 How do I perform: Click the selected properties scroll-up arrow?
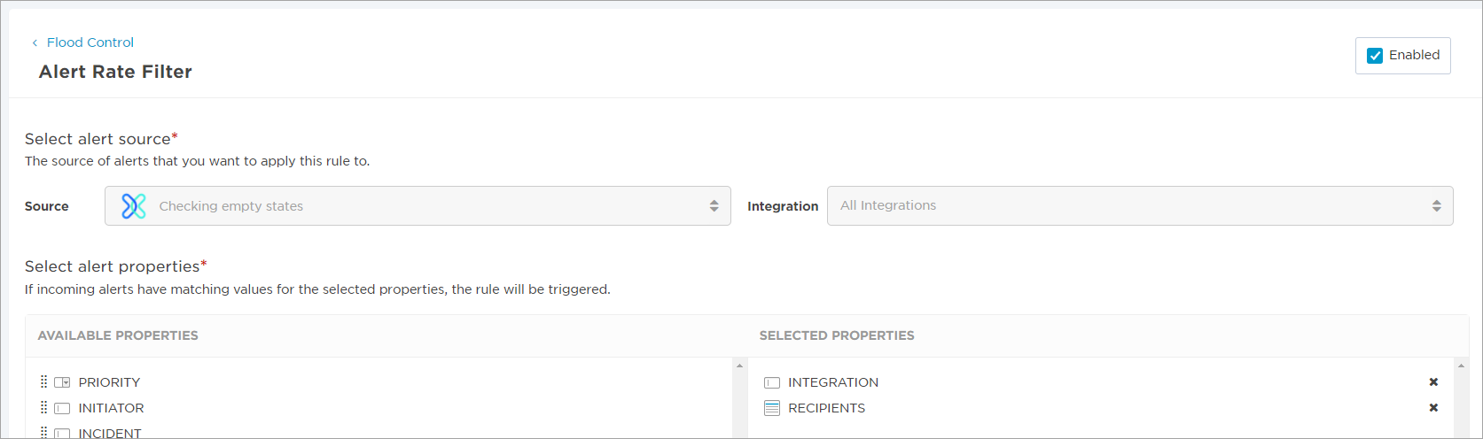click(x=1462, y=366)
